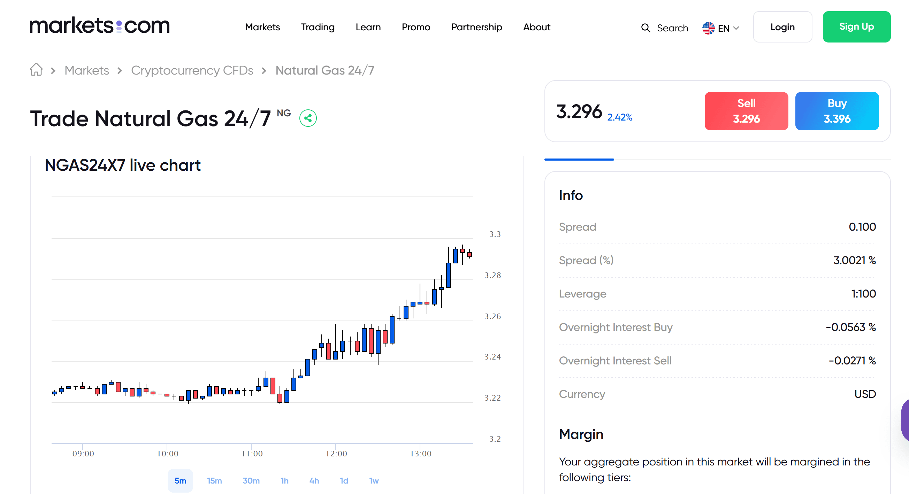Click the blue Buy 3.396 button

[x=837, y=111]
